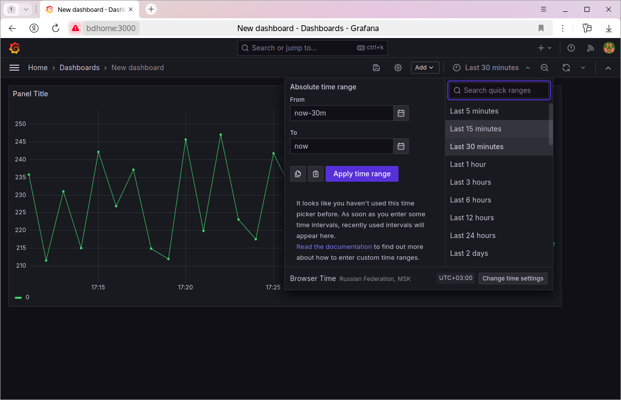The height and width of the screenshot is (400, 621).
Task: Collapse the top bar with the chevron up
Action: 608,68
